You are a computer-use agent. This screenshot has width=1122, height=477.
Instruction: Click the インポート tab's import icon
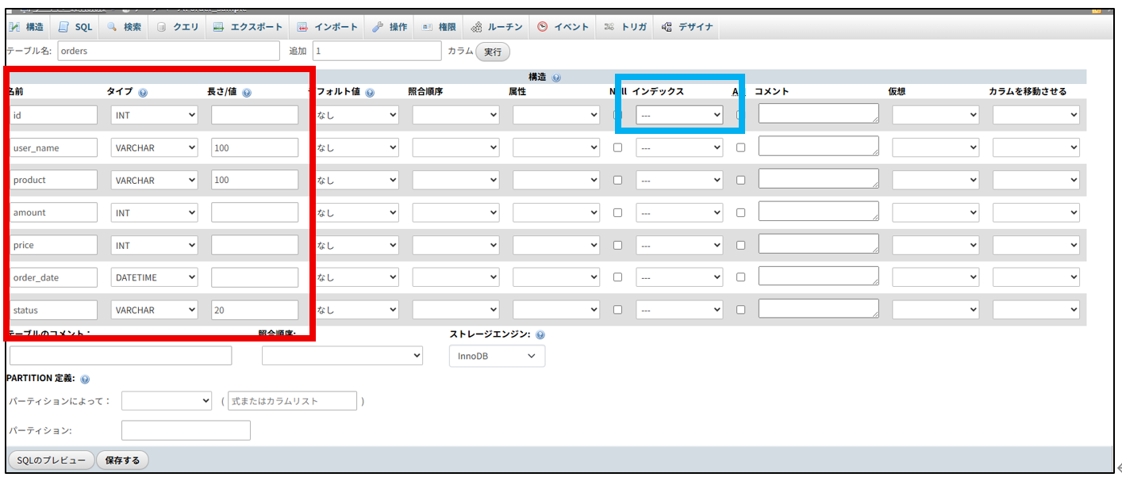point(302,27)
